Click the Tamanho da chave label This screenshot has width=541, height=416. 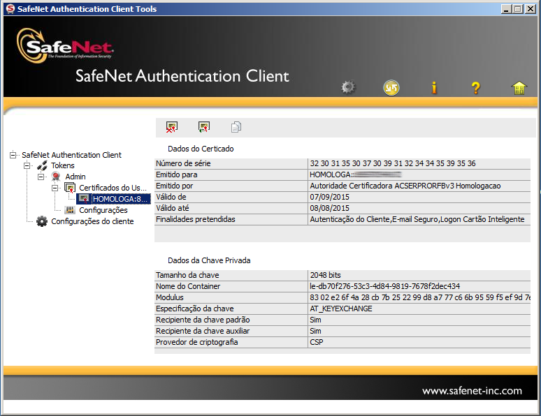187,275
